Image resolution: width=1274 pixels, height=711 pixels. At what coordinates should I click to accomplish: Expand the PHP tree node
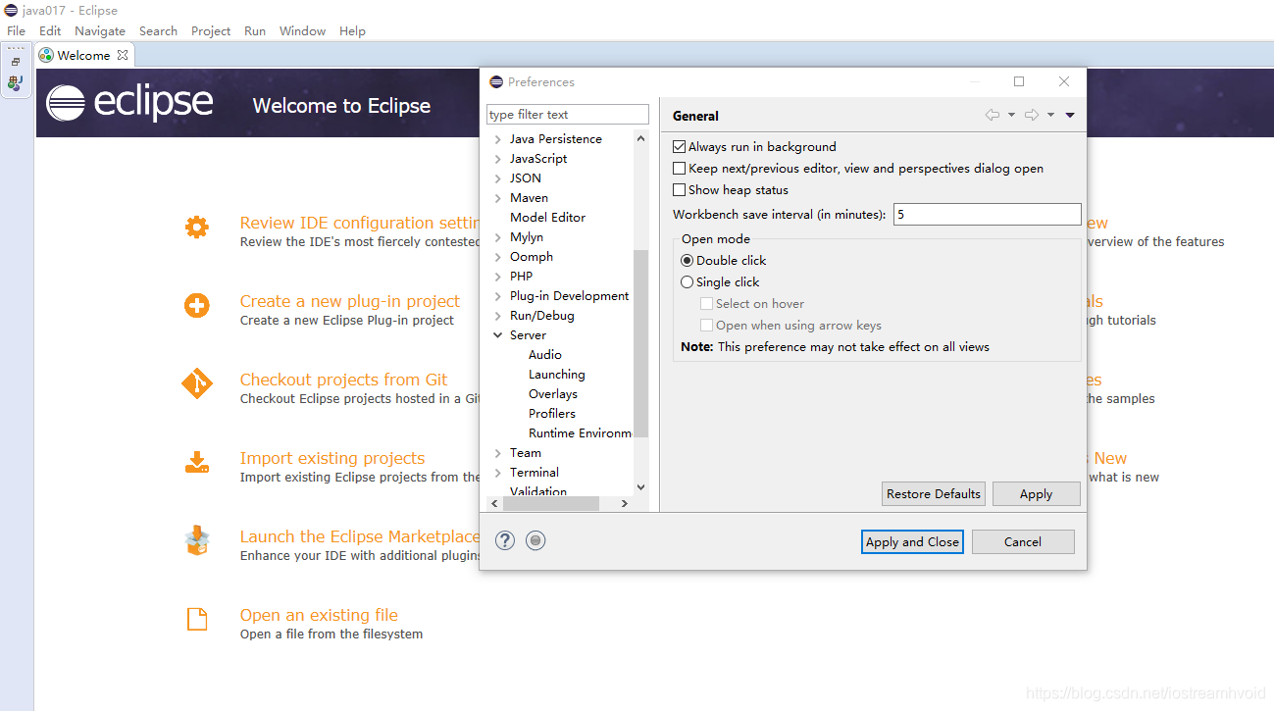point(498,277)
